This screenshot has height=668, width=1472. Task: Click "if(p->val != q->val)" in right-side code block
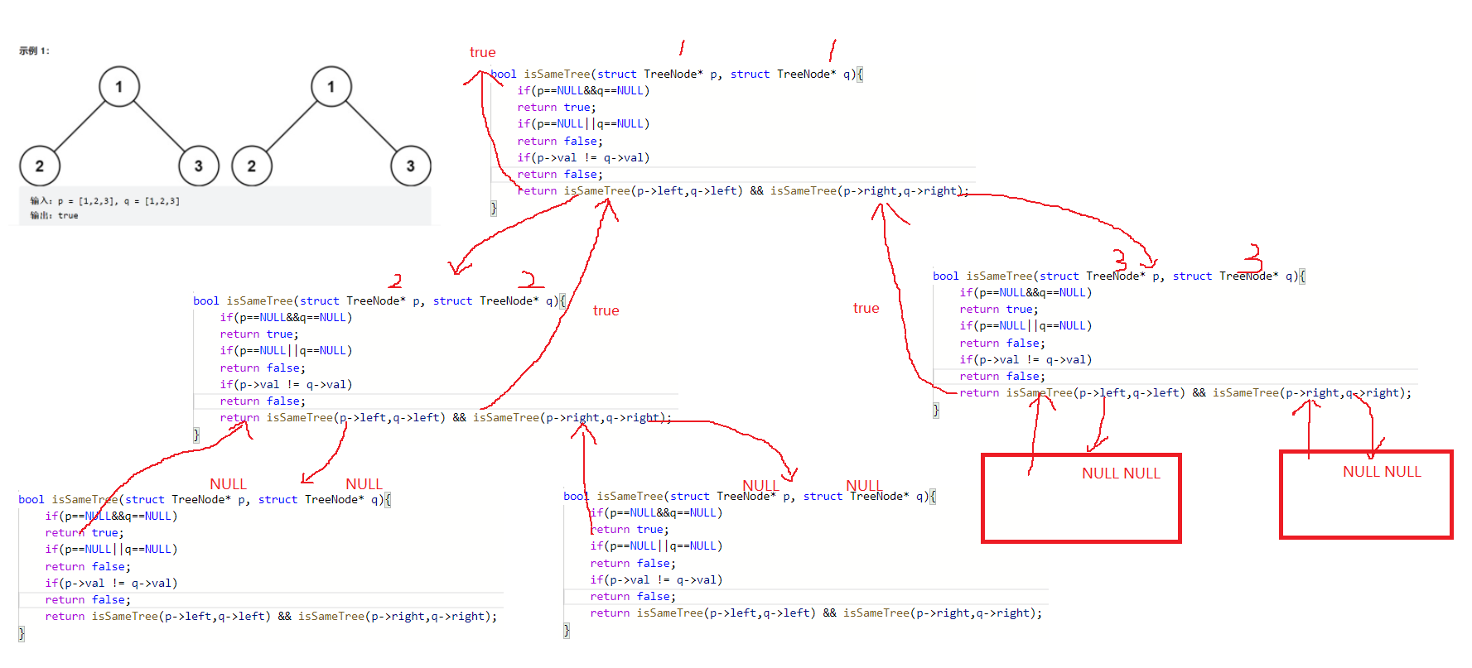tap(1026, 360)
